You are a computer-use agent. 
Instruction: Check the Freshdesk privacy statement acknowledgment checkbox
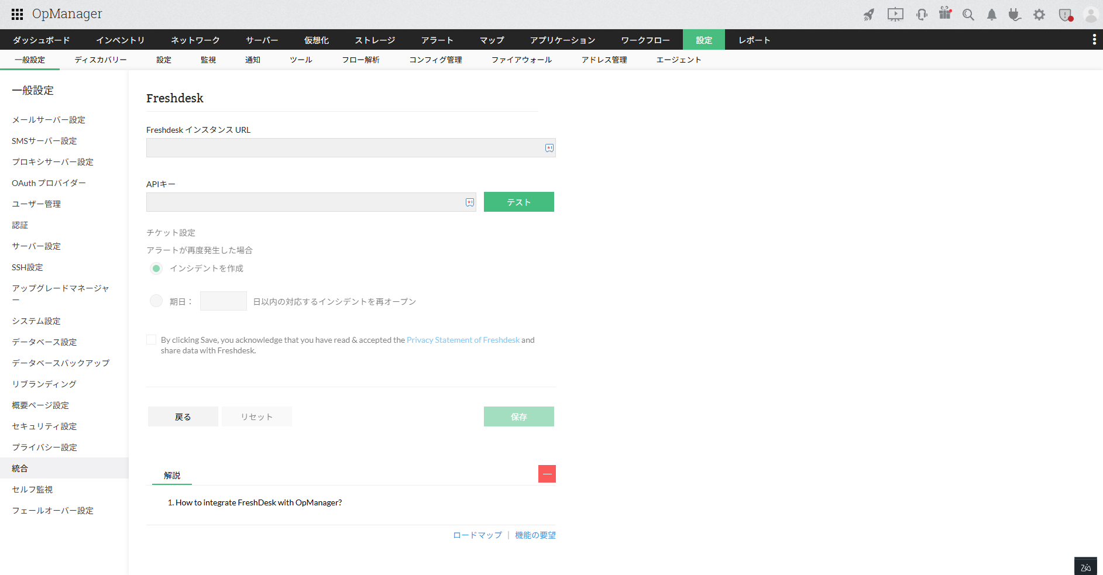[x=151, y=339]
